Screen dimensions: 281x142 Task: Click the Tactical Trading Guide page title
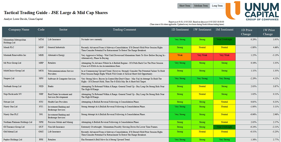(56, 13)
